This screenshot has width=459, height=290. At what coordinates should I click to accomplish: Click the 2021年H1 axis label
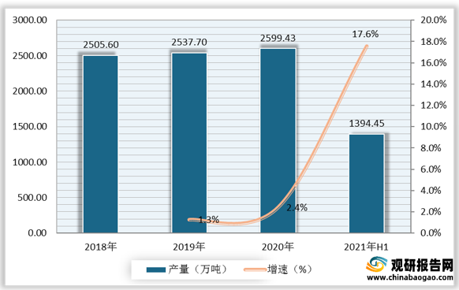click(366, 247)
